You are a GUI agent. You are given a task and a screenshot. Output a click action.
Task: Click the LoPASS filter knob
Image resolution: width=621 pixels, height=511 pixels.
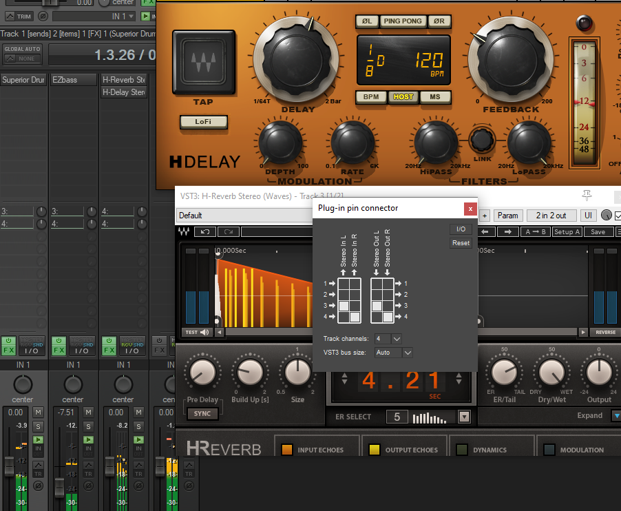click(x=529, y=143)
